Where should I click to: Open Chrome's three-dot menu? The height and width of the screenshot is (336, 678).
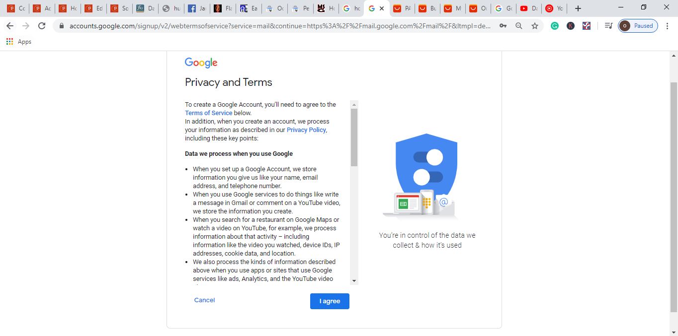[668, 26]
